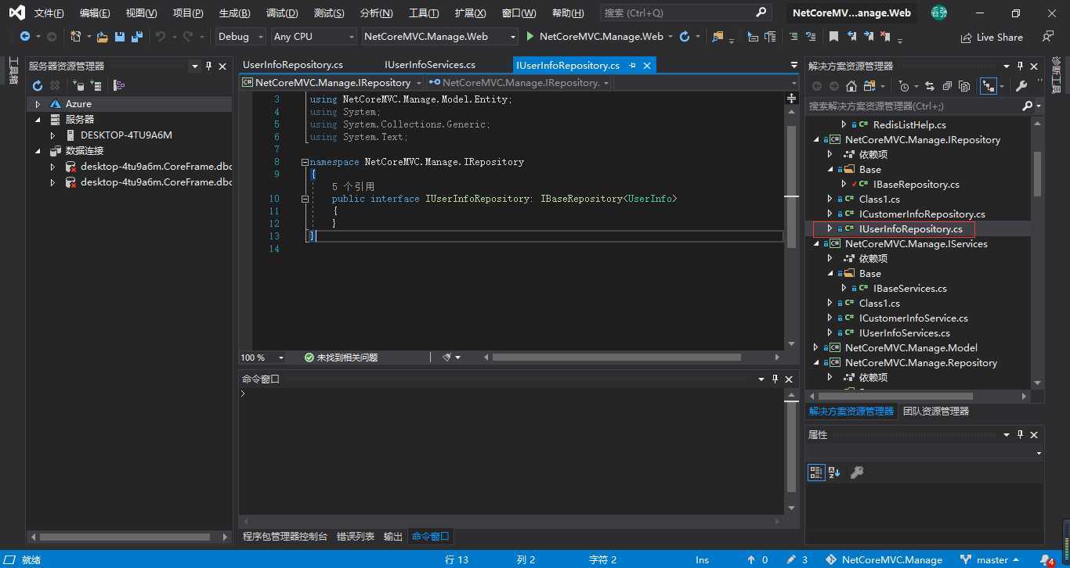The width and height of the screenshot is (1070, 568).
Task: Click the comment selection icon
Action: (x=793, y=37)
